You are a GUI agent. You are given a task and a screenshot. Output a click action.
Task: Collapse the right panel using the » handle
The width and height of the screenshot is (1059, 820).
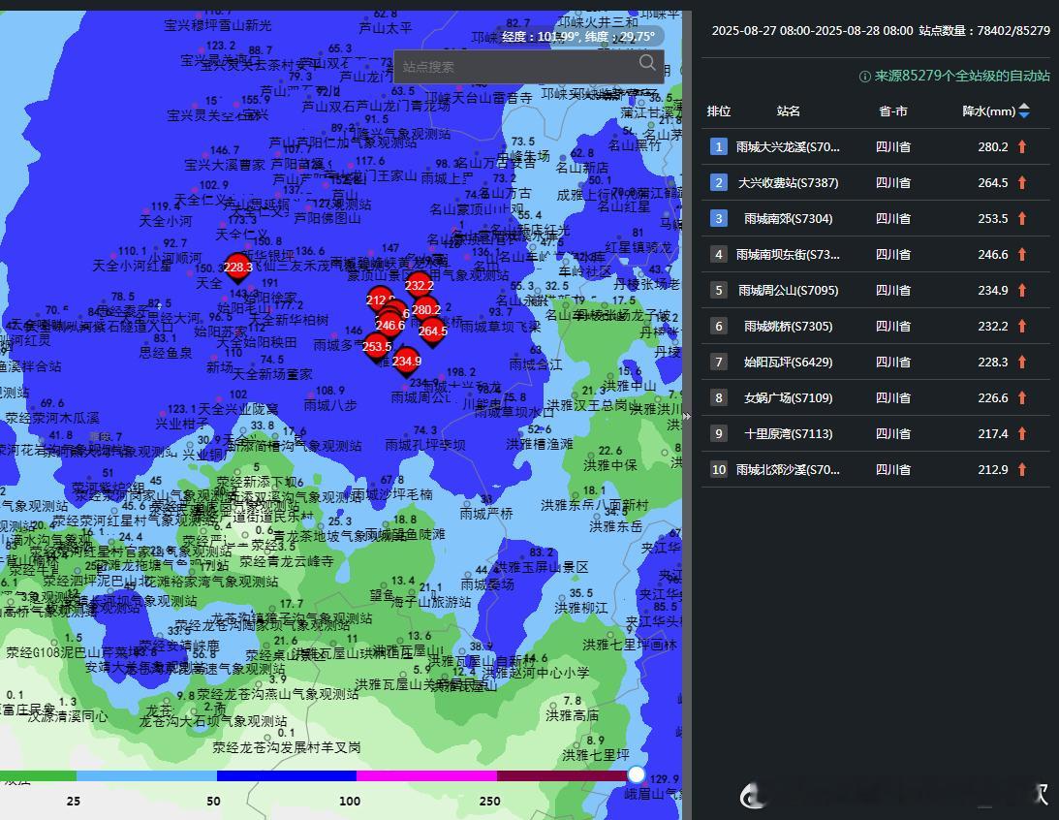tap(687, 416)
